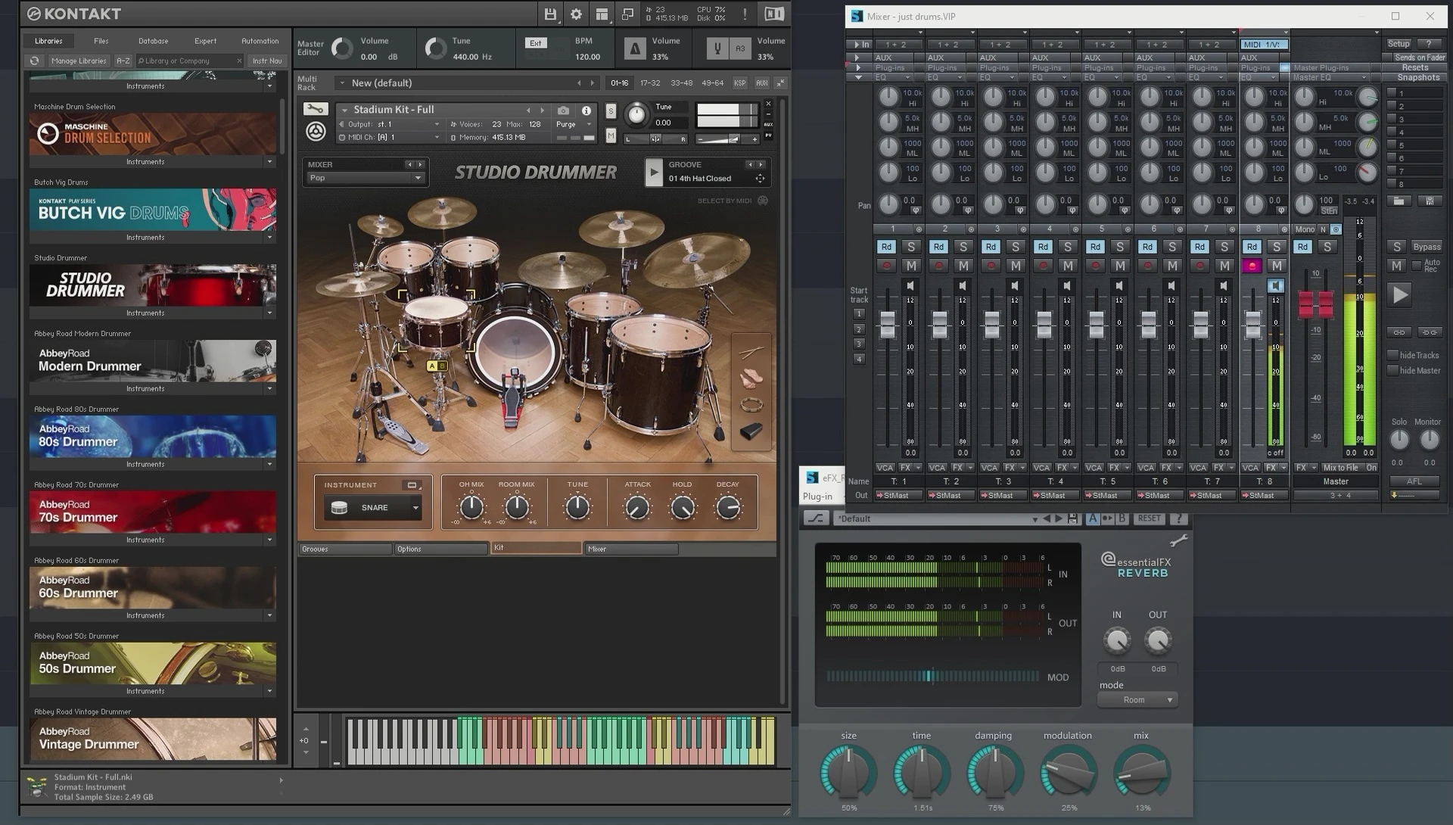Adjust the channel 1 volume fader in Mixer
Screen dimensions: 1453x825
887,324
